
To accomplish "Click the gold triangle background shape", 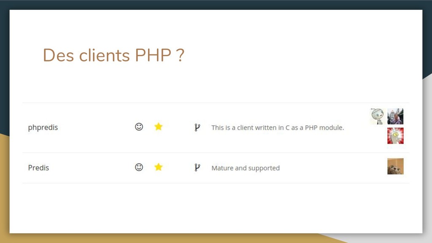I will (4, 190).
